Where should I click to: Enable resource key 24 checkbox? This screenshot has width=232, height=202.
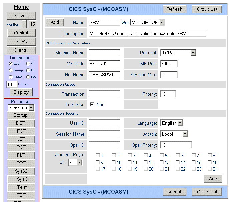[x=209, y=169]
